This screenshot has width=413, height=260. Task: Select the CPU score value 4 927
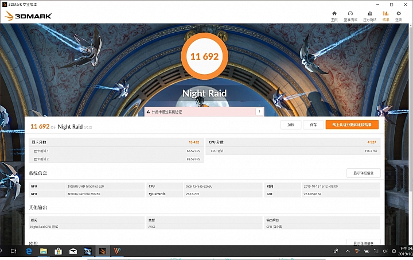tap(372, 142)
